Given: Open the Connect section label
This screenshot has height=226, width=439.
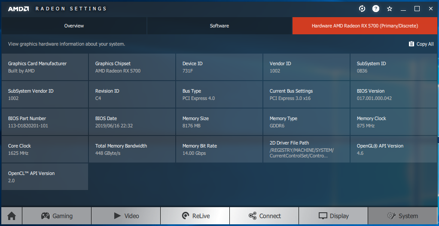Looking at the screenshot, I should pos(270,216).
